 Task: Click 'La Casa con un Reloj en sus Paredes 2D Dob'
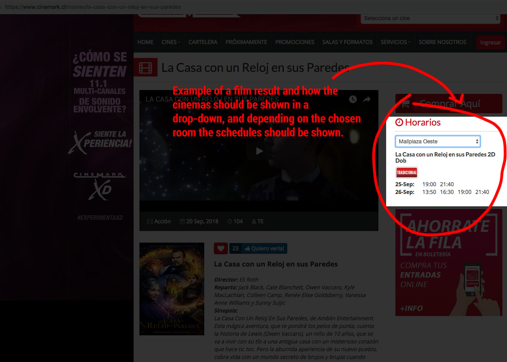[x=445, y=157]
